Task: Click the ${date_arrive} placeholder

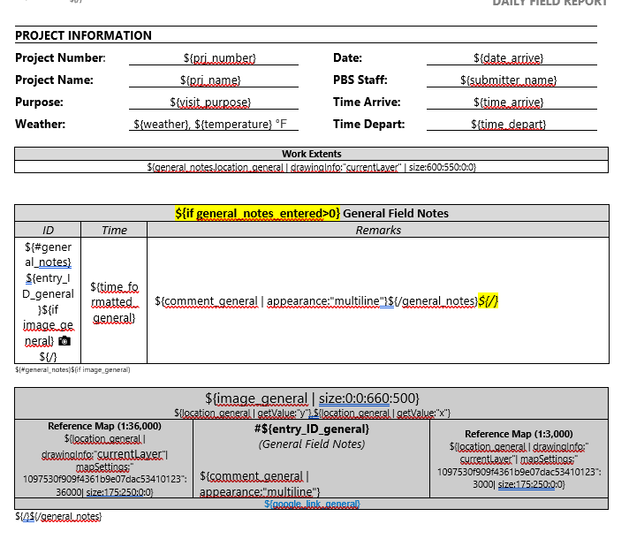Action: pos(508,58)
